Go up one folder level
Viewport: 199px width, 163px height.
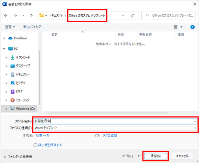coord(31,16)
